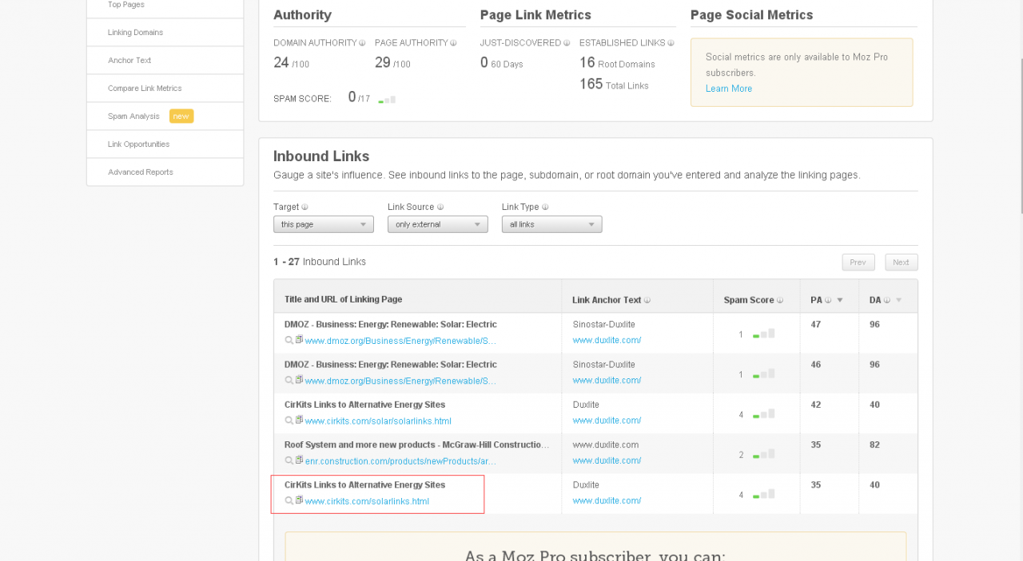Click the spam score bar beside 0/17
Viewport: 1023px width, 561px height.
[x=387, y=100]
